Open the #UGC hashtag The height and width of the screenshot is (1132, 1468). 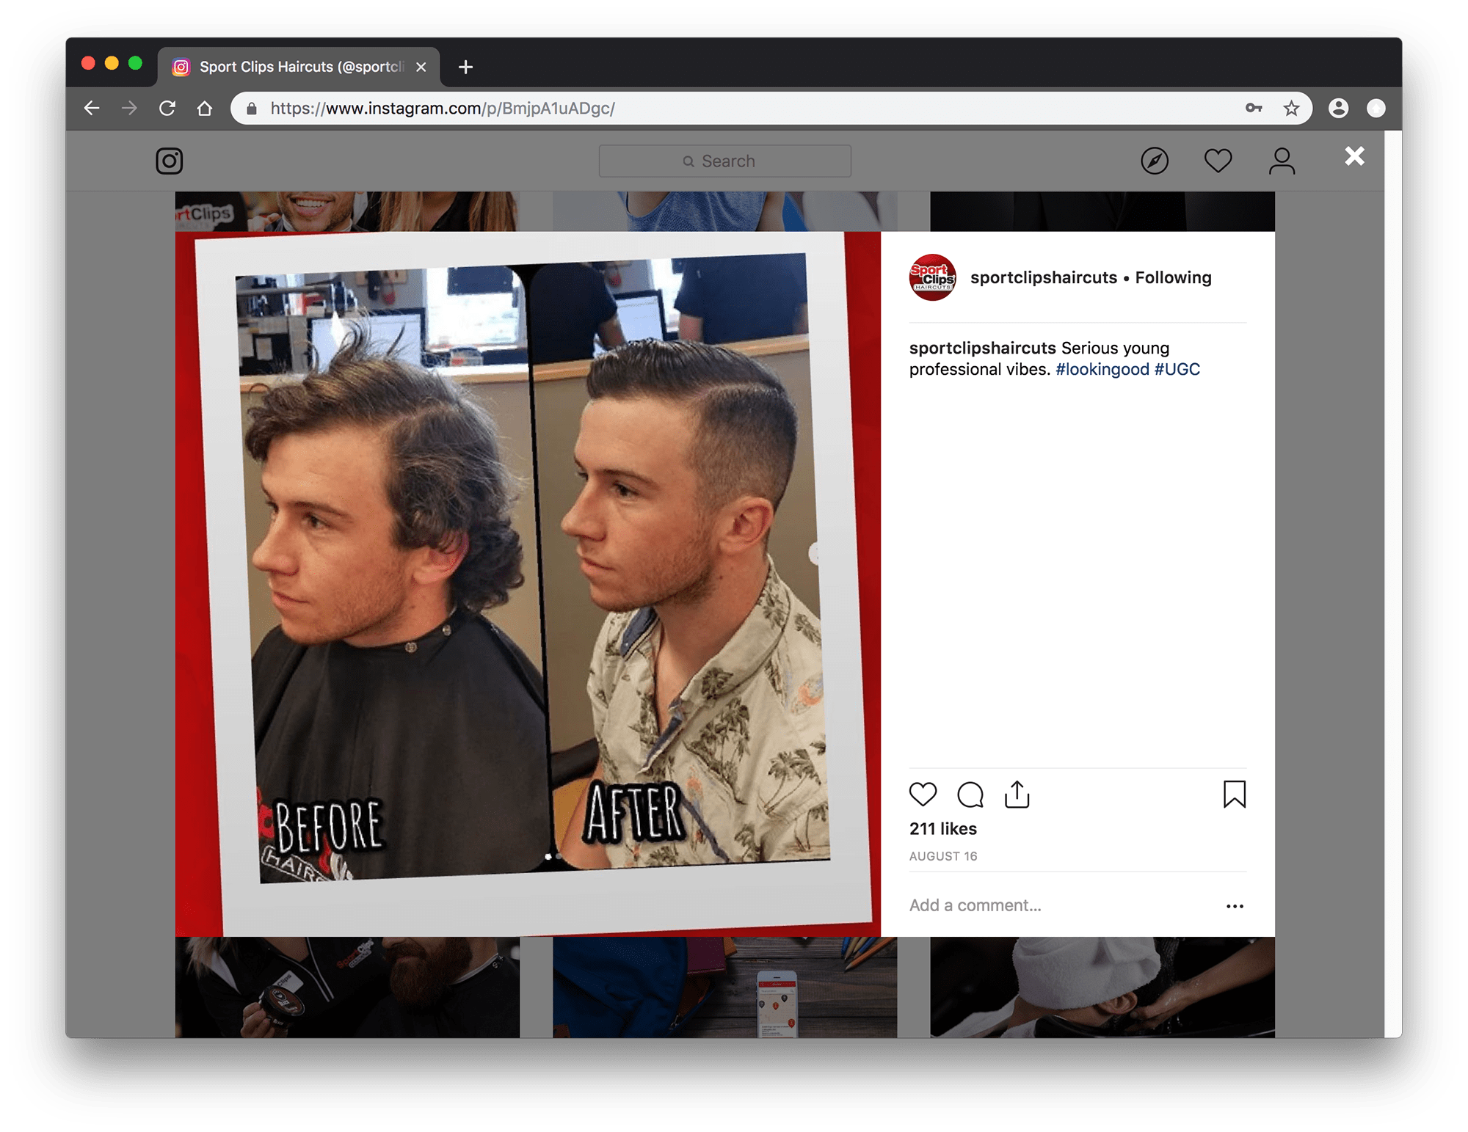pos(1177,369)
